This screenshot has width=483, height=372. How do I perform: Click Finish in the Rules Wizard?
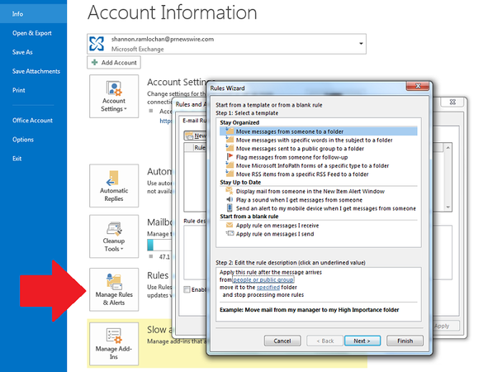(x=405, y=341)
